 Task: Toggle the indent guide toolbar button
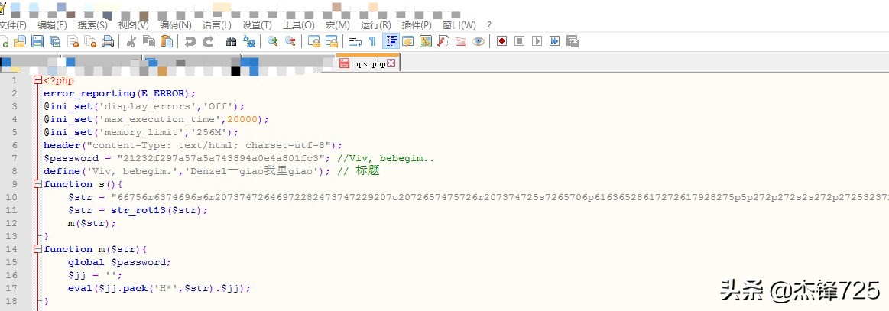tap(391, 40)
